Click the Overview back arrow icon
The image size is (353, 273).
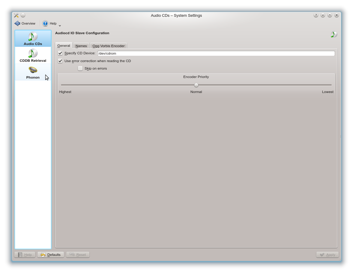[x=17, y=23]
